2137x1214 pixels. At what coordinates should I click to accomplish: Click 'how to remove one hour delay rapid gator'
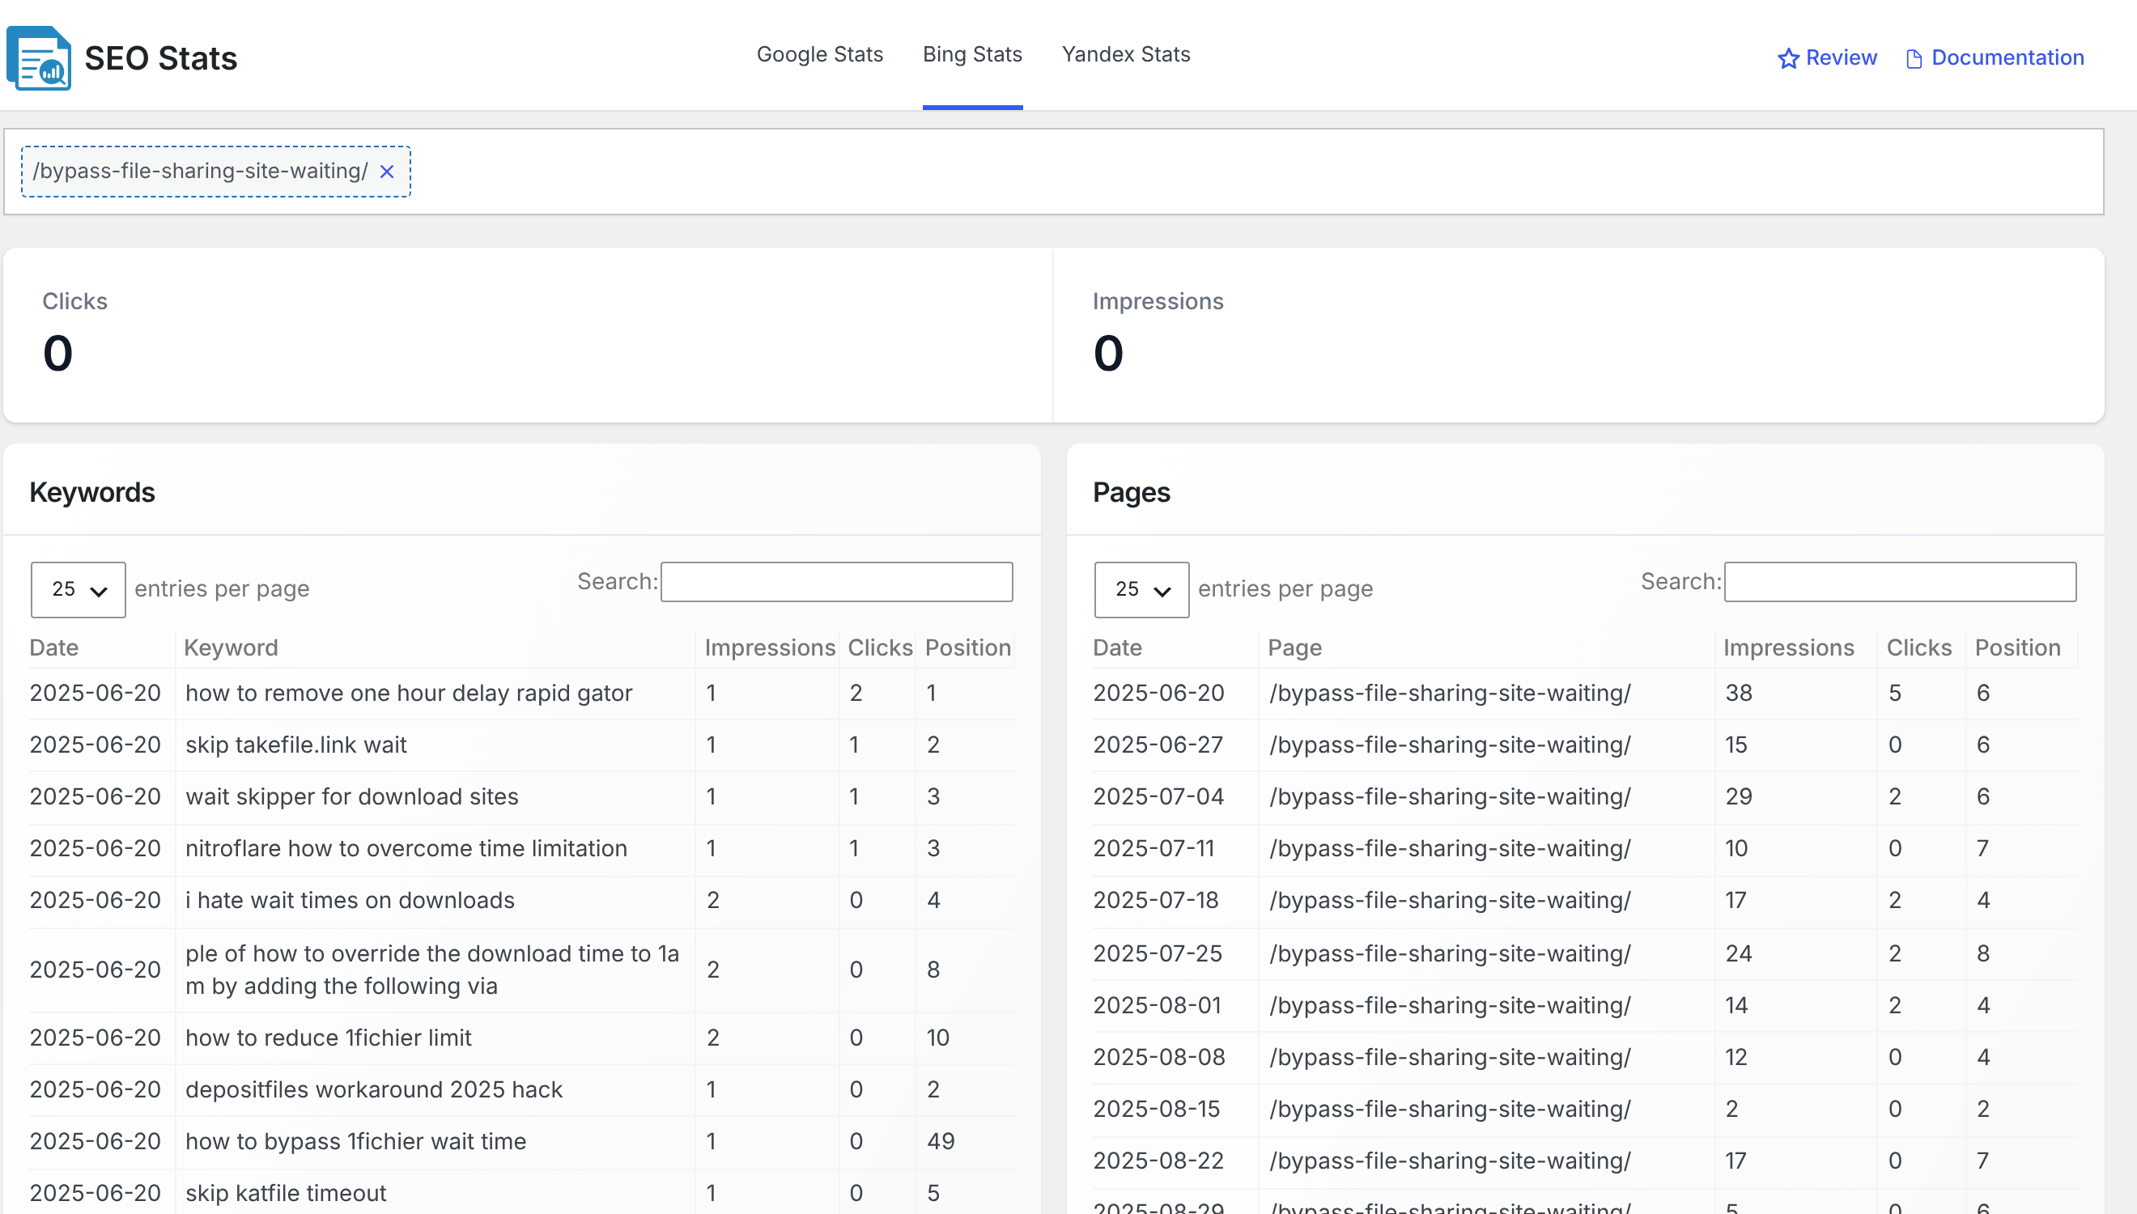[409, 693]
